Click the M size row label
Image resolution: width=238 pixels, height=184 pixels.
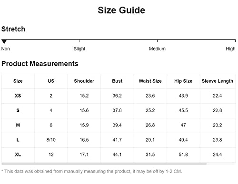18,125
